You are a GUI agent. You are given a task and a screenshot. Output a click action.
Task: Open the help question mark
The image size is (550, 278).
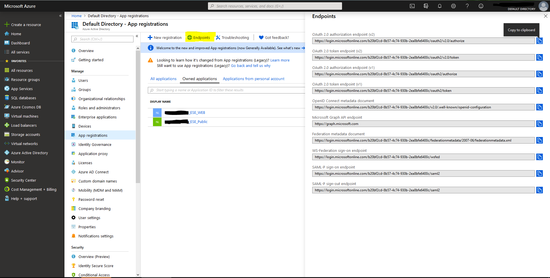tap(467, 6)
